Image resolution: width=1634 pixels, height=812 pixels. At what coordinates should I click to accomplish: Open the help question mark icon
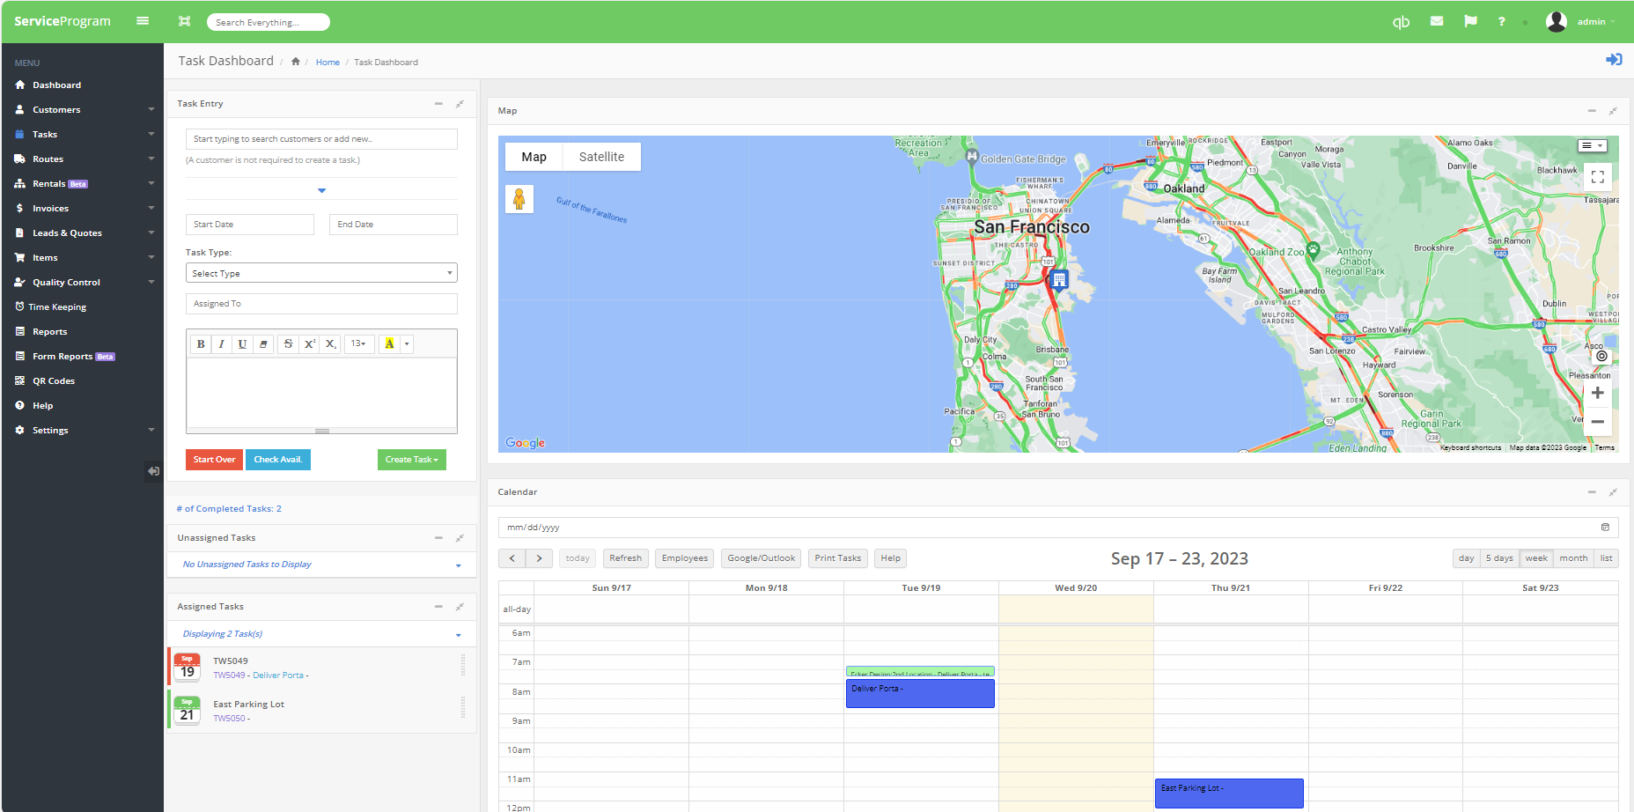1502,21
